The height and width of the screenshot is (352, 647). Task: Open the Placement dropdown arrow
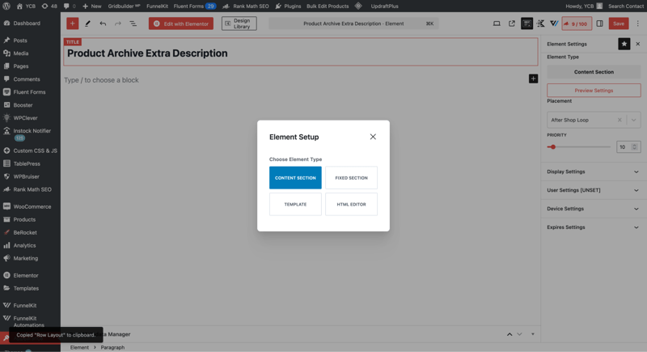(x=633, y=120)
